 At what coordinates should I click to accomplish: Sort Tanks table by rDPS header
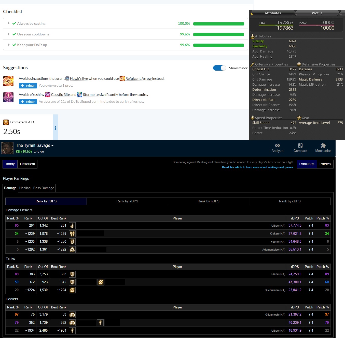click(x=295, y=267)
